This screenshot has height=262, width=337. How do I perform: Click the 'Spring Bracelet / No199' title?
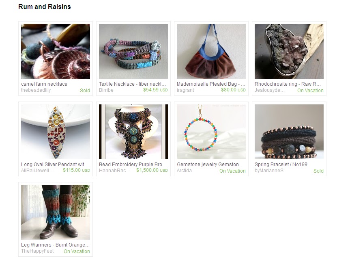[x=281, y=165]
